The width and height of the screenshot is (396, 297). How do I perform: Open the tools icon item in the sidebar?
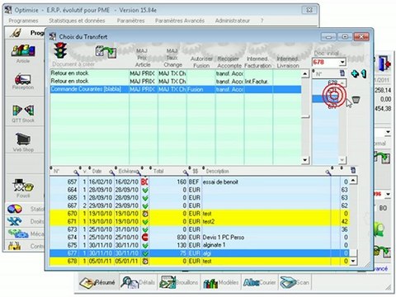[x=14, y=221]
